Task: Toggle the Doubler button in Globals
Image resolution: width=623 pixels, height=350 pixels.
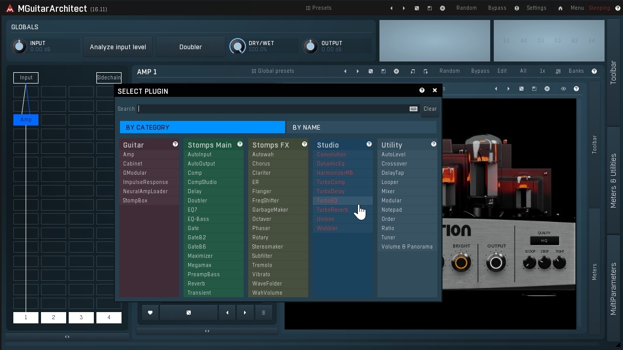Action: [x=191, y=47]
